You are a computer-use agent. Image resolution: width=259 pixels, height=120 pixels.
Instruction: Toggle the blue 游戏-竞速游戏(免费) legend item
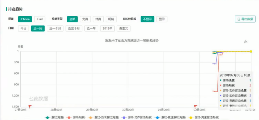tap(170, 118)
